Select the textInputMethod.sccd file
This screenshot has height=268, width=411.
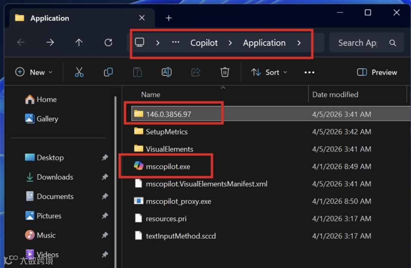(181, 236)
